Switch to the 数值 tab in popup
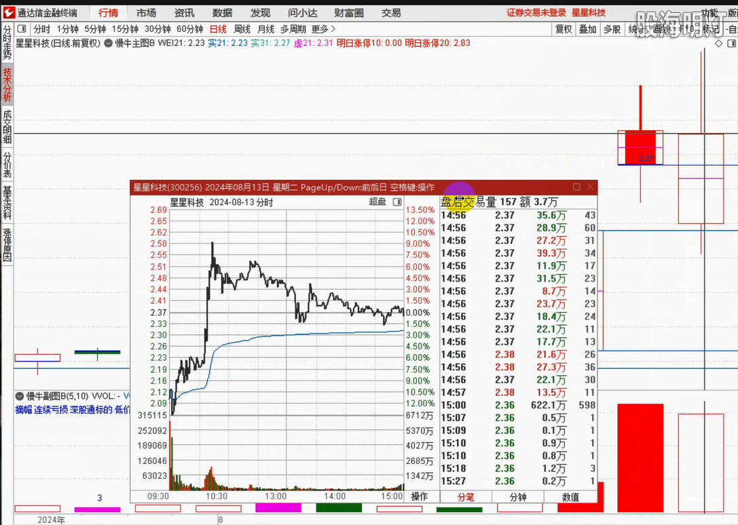Viewport: 738px width, 525px height. (x=570, y=497)
